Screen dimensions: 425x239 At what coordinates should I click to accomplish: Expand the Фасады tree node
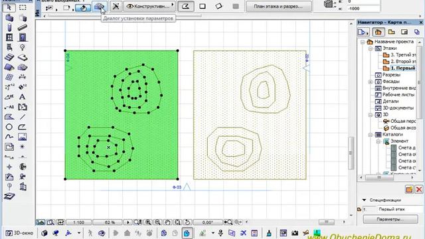pyautogui.click(x=371, y=82)
